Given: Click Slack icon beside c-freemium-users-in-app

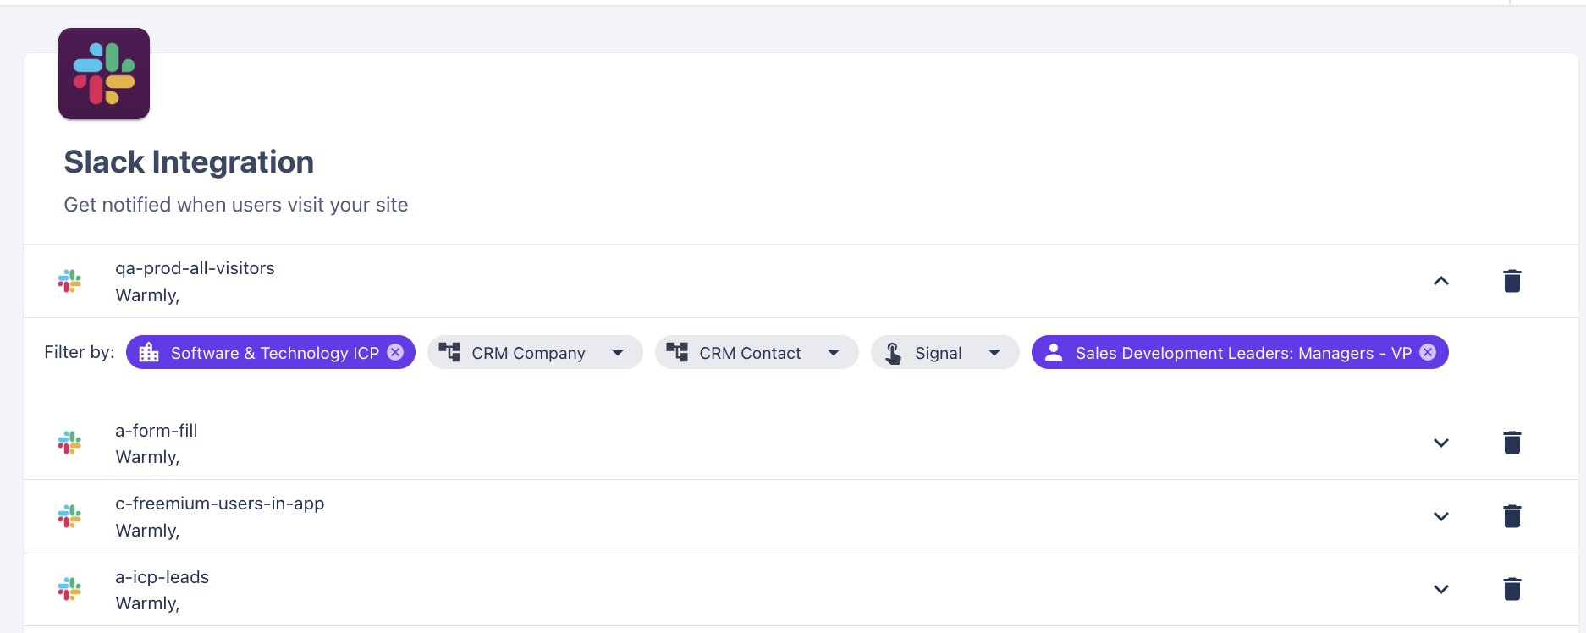Looking at the screenshot, I should (x=69, y=516).
